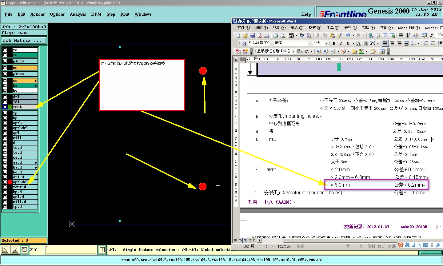The height and width of the screenshot is (266, 443).
Task: Select the 'ss' layer name button
Action: (25, 81)
